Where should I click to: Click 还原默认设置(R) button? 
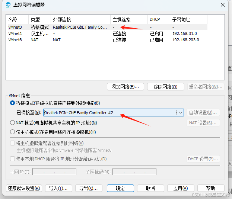click(x=24, y=188)
